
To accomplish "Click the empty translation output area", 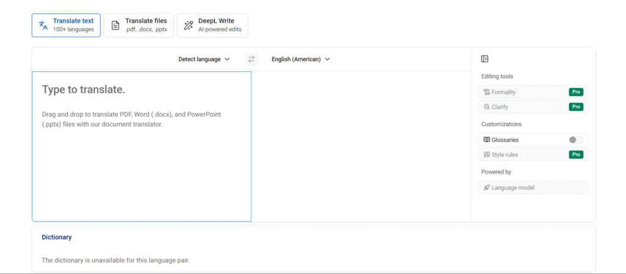I will coord(361,146).
